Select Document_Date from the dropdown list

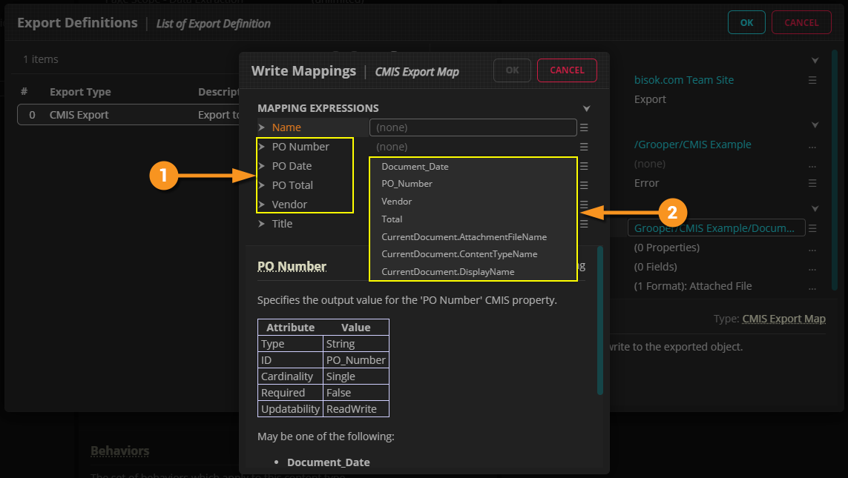click(x=415, y=167)
